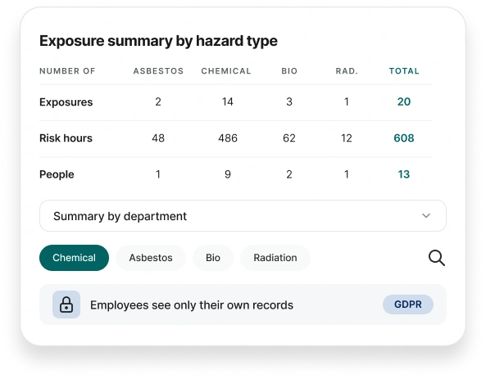
Task: Click Chemical exposures value 14
Action: (x=228, y=102)
